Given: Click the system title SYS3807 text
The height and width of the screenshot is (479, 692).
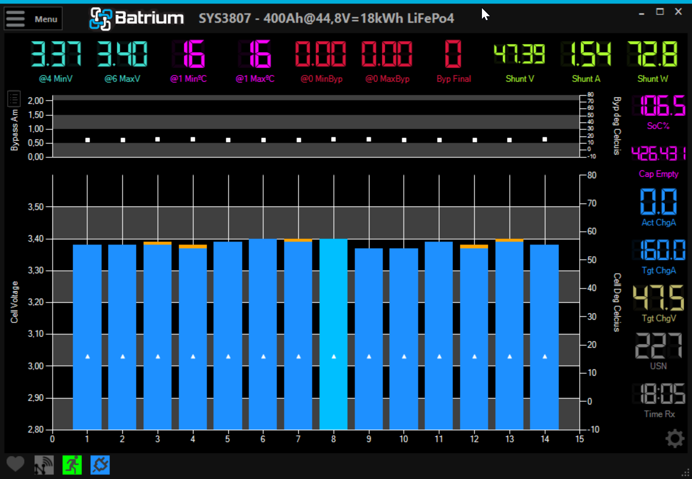Looking at the screenshot, I should 326,19.
